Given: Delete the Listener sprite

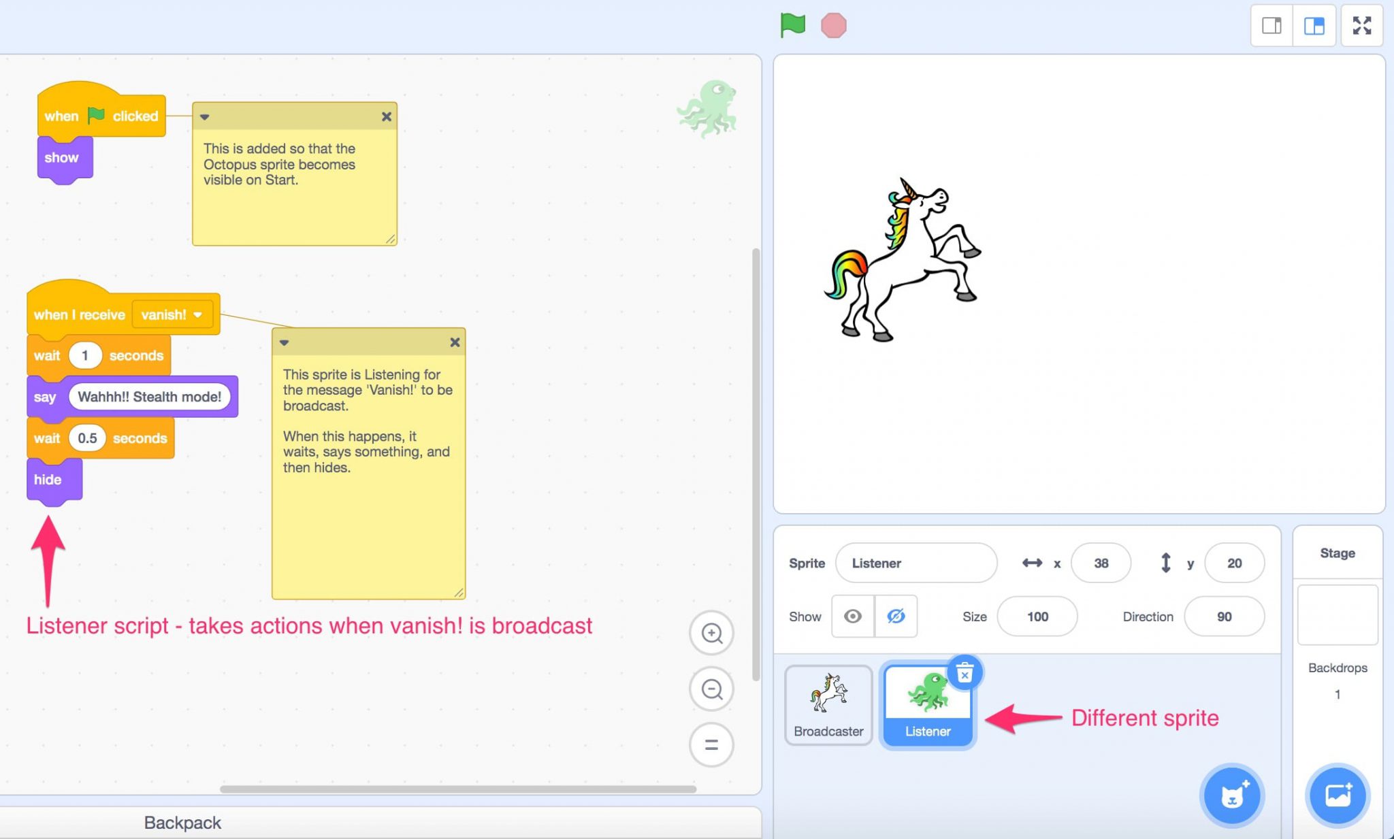Looking at the screenshot, I should pyautogui.click(x=965, y=672).
